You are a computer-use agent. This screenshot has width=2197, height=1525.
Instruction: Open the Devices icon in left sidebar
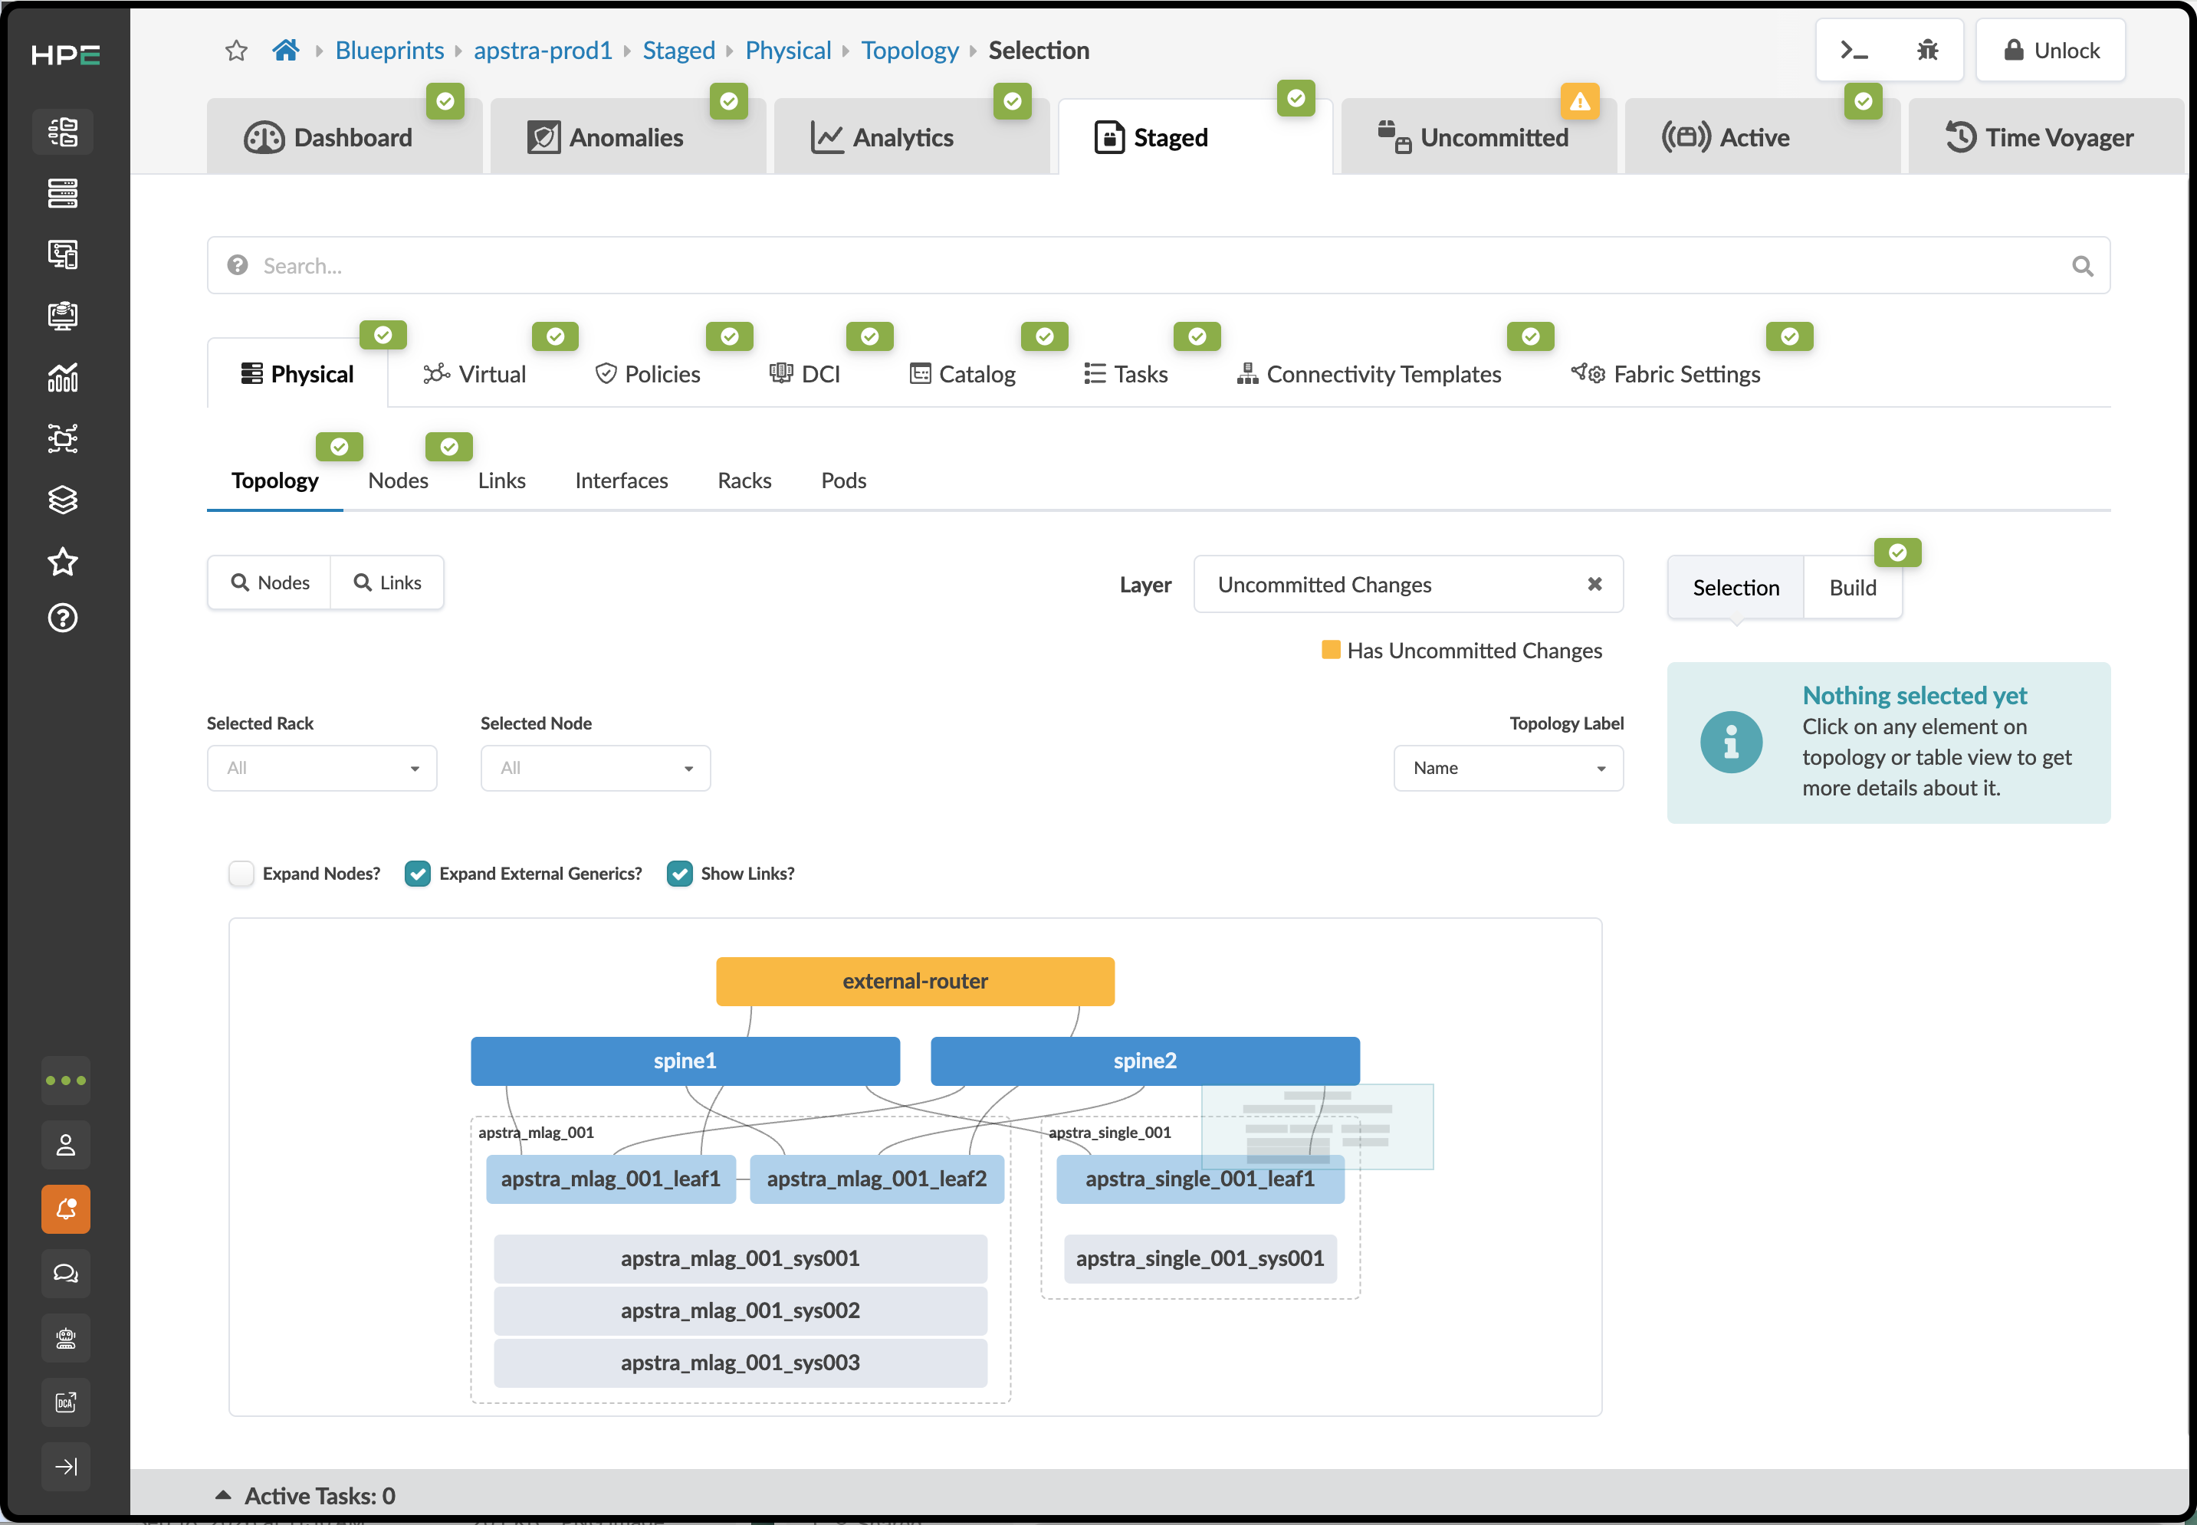63,193
